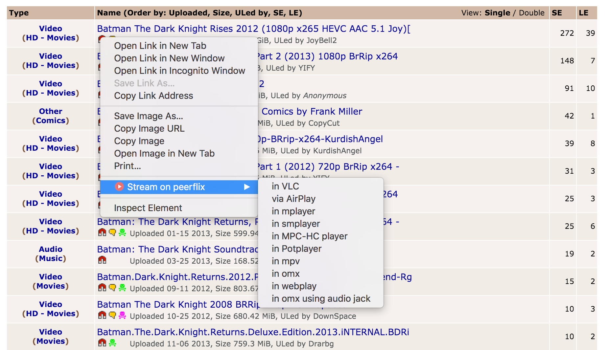The image size is (606, 350).
Task: Open Batman The Dark Knight 2008 BRRip link
Action: (x=178, y=305)
